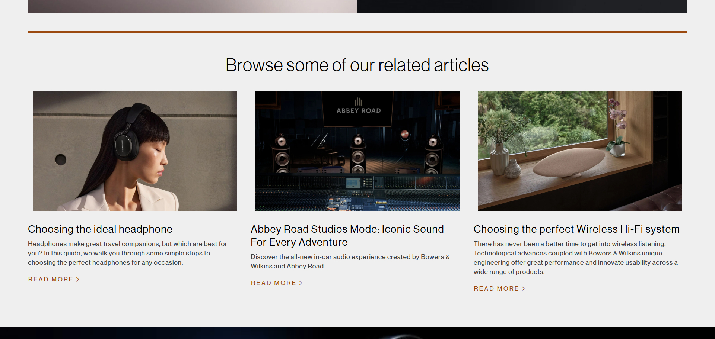Click the light gradient banner at top left
Image resolution: width=715 pixels, height=339 pixels.
coord(193,6)
